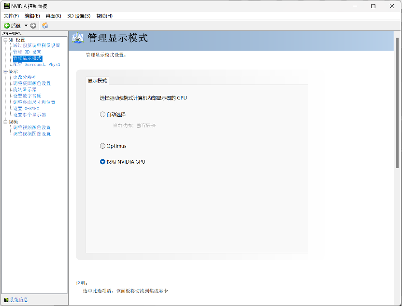Click the green 后退 back arrow icon
Image resolution: width=402 pixels, height=306 pixels.
click(x=7, y=26)
